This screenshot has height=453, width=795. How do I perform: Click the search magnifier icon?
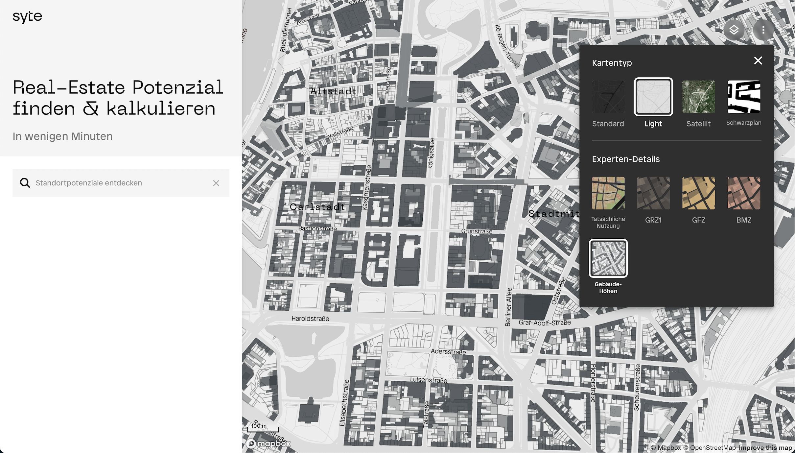(x=25, y=183)
